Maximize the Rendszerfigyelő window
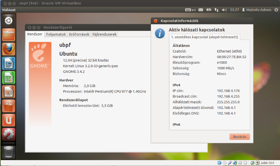The image size is (280, 166). tap(38, 27)
